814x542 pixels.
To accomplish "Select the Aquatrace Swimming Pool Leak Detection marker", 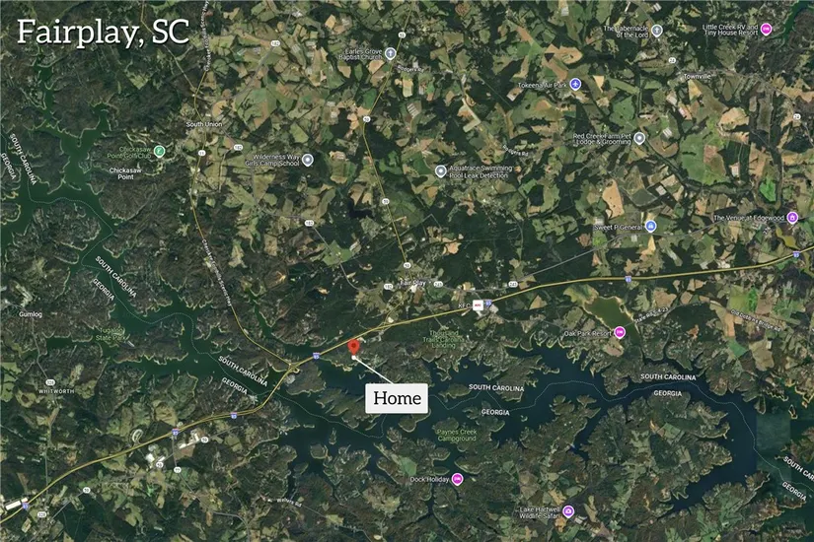I will 440,171.
